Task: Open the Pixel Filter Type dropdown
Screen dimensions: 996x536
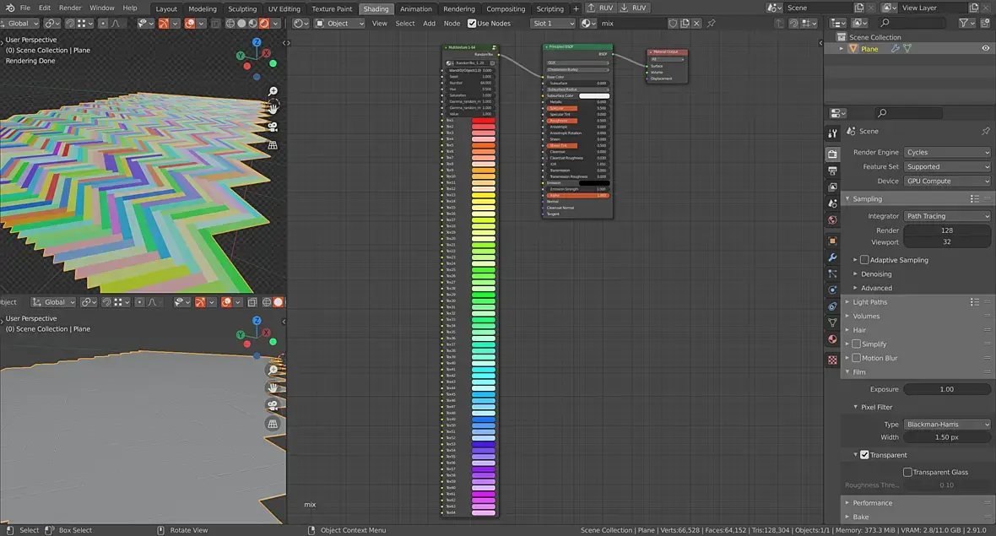Action: (x=947, y=425)
